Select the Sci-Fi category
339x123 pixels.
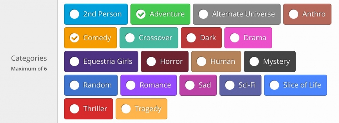pos(240,85)
